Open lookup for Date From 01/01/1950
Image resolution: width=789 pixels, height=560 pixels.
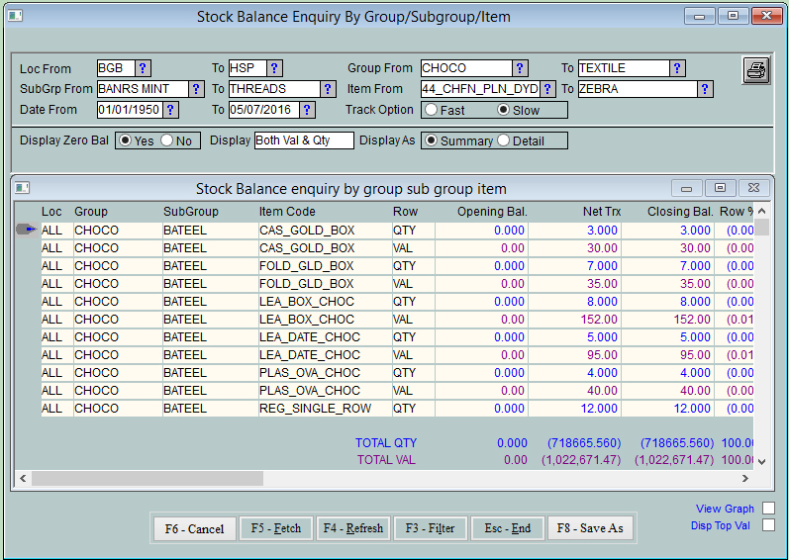pos(169,110)
